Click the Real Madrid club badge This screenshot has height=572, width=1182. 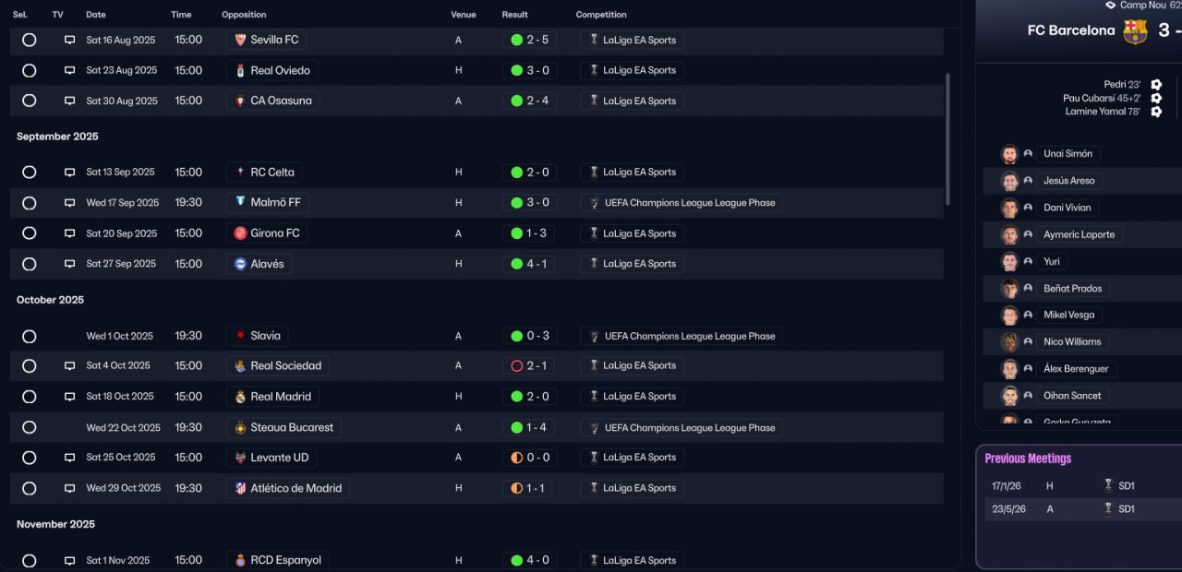click(x=240, y=397)
